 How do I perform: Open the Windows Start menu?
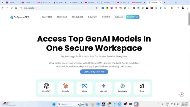click(x=54, y=104)
